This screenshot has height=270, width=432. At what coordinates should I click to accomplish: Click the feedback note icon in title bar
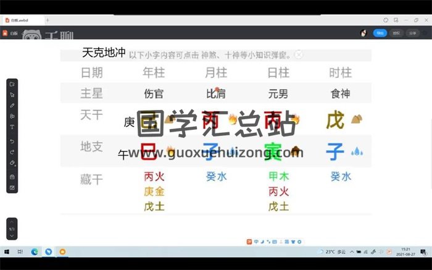[396, 20]
